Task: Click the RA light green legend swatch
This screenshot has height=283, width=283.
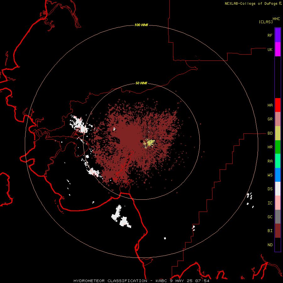Action: pyautogui.click(x=278, y=161)
